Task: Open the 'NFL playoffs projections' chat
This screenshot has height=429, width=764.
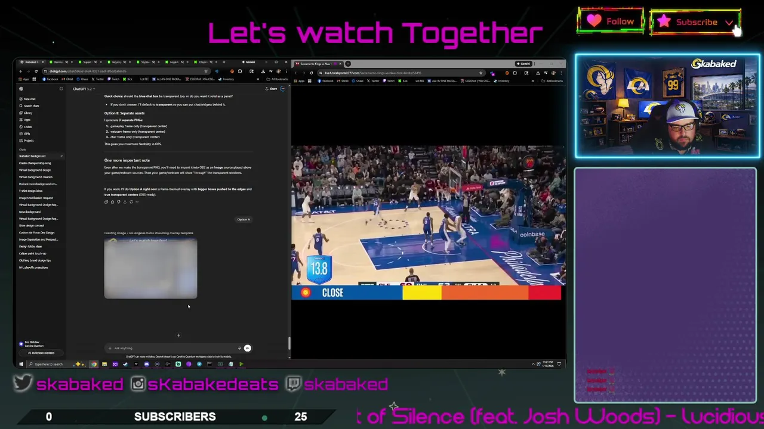Action: pyautogui.click(x=33, y=268)
